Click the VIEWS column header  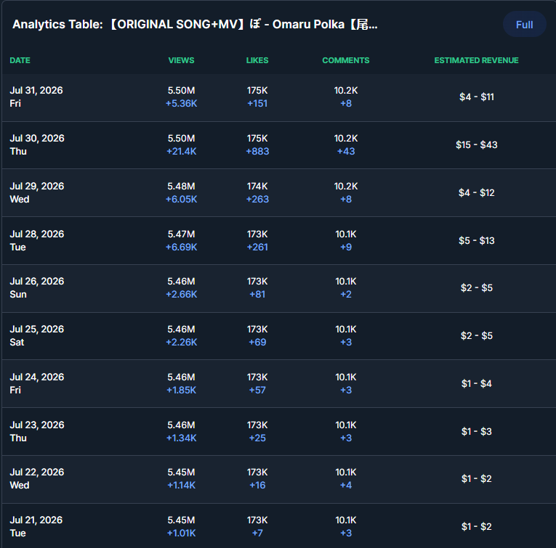tap(181, 60)
